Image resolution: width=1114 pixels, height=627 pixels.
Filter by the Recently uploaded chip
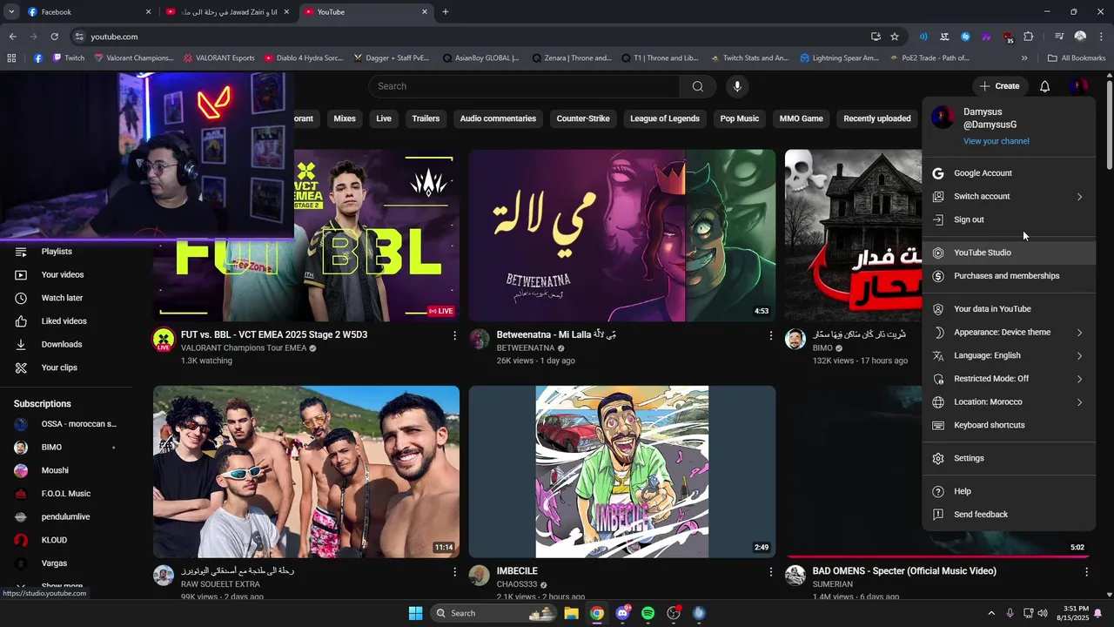[x=877, y=118]
